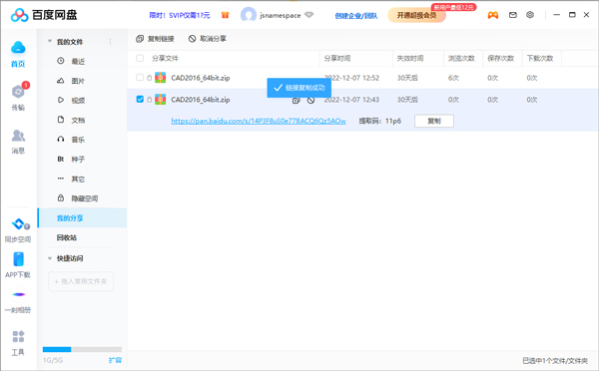This screenshot has height=371, width=599.
Task: Open the 视频 category
Action: pos(78,101)
